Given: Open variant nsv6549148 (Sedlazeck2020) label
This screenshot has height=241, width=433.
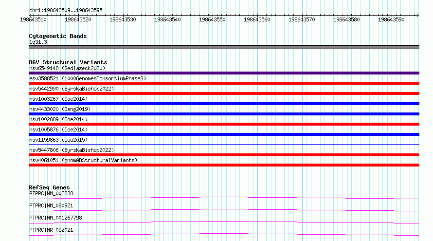Looking at the screenshot, I should pos(67,68).
